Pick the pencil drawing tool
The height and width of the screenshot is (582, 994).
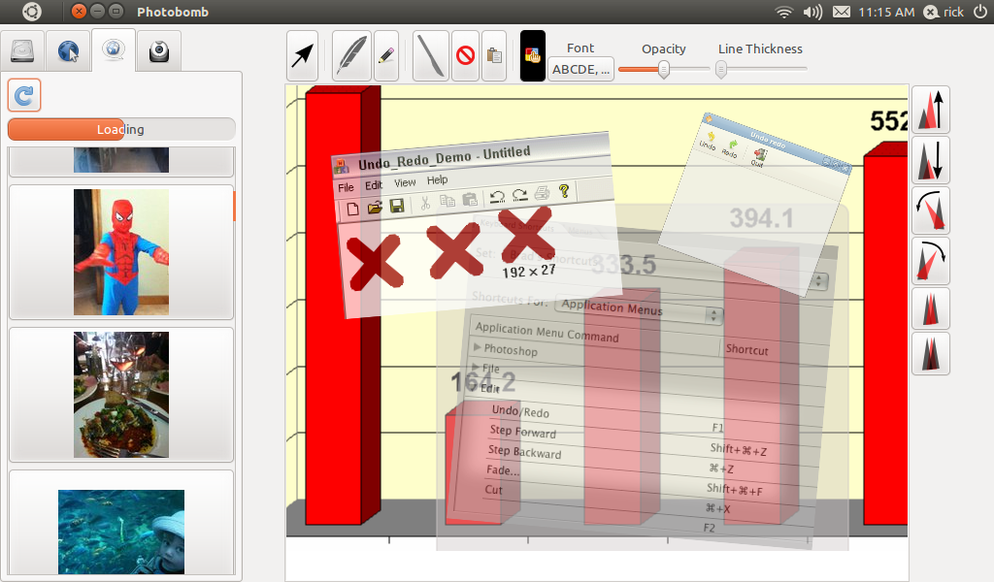point(386,55)
